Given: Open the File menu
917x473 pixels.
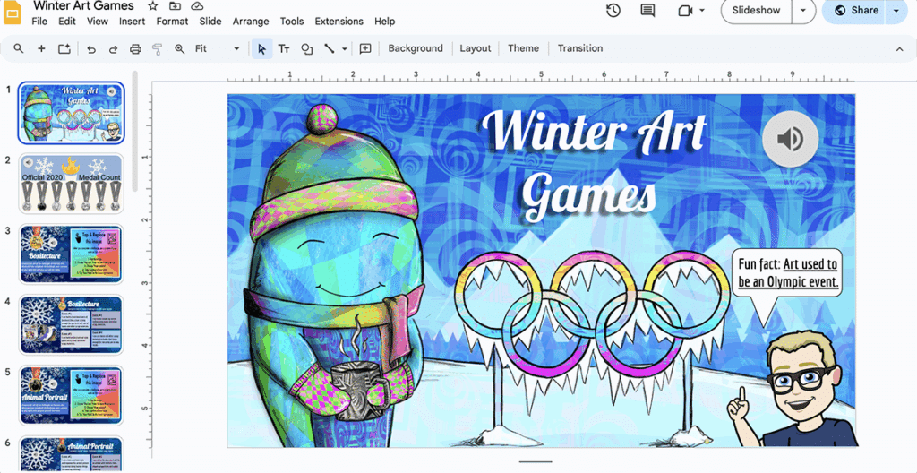Looking at the screenshot, I should [39, 21].
